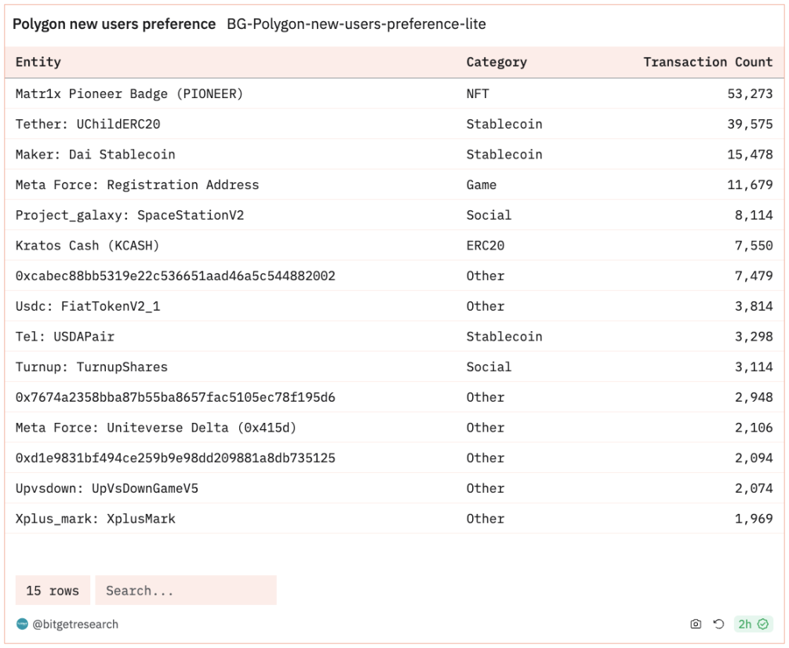Click the 3,114 transaction count
This screenshot has height=648, width=789.
[754, 367]
